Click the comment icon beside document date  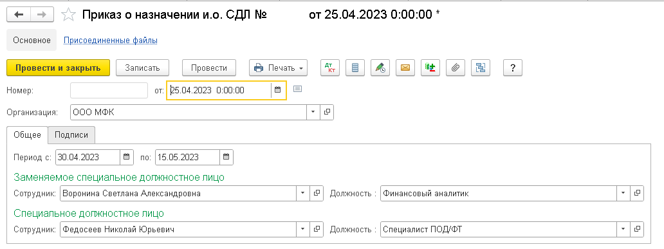point(298,89)
